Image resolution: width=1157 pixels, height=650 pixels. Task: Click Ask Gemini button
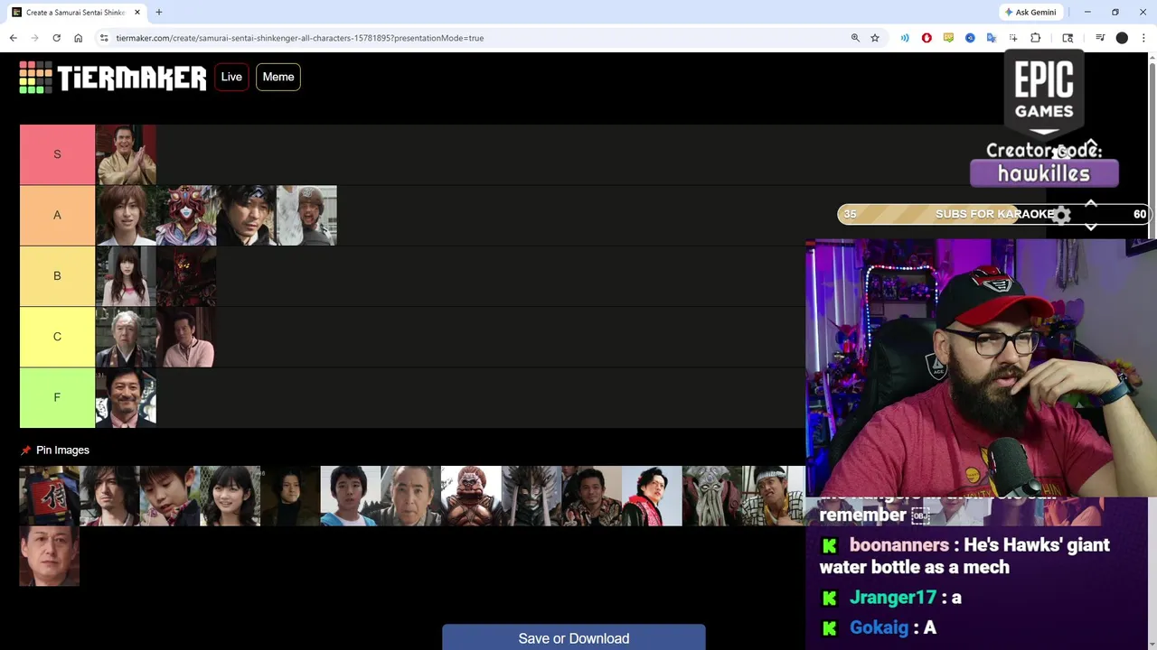point(1030,12)
